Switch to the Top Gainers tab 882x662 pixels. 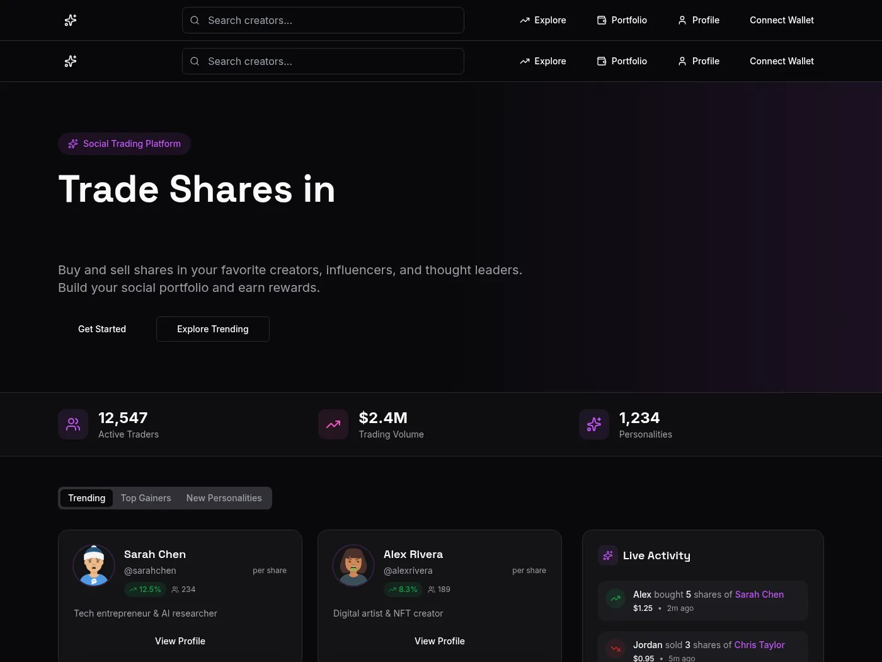pyautogui.click(x=146, y=498)
